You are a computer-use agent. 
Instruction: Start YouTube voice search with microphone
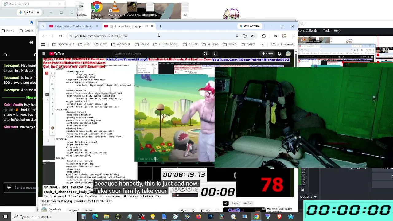[x=215, y=54]
